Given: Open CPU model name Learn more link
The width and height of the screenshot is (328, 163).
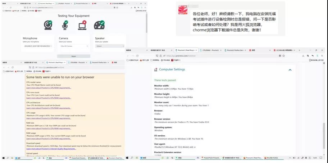Looking at the screenshot, I should click(x=49, y=88).
